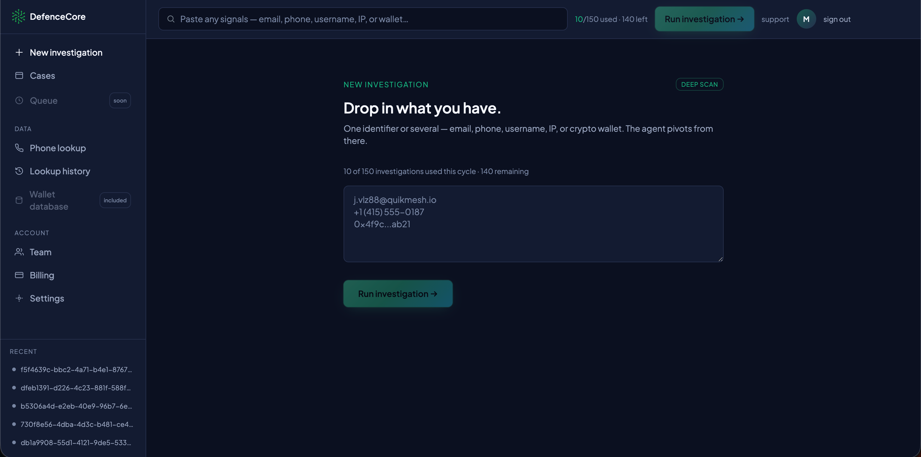Click the 'RECENT' section label
921x457 pixels.
coord(23,352)
